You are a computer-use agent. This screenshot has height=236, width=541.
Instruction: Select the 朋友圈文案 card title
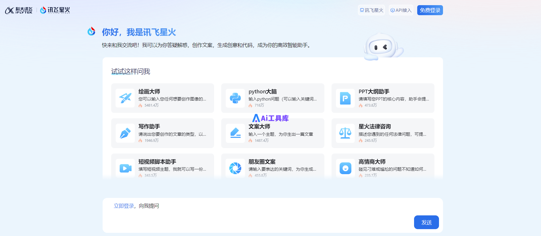tap(262, 162)
